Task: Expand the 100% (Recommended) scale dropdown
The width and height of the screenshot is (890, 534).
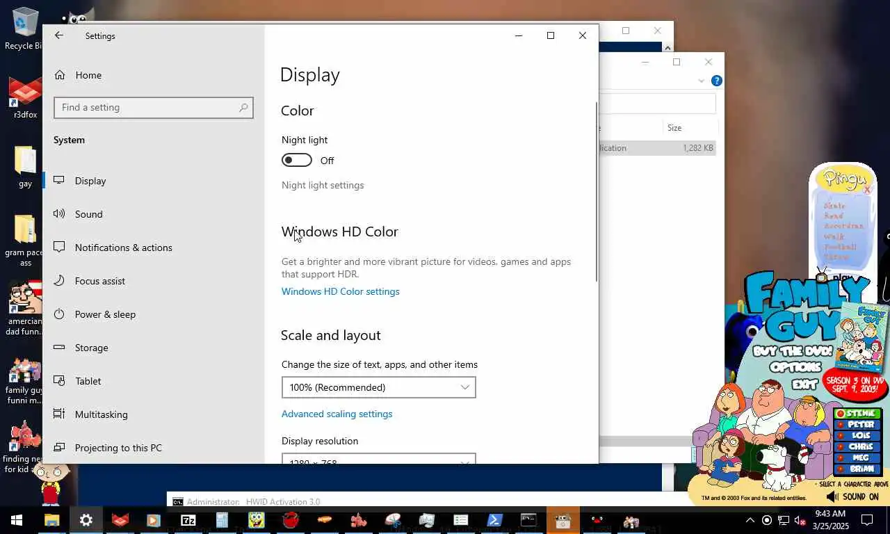Action: (379, 387)
